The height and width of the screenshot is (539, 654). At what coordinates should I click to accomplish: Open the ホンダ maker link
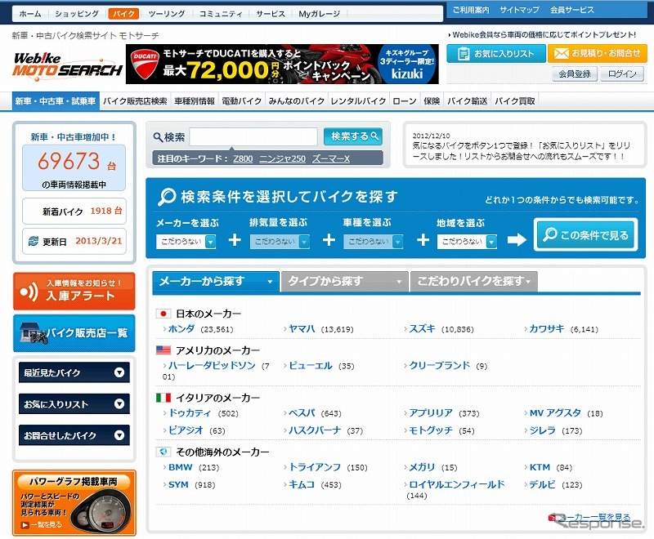tap(181, 328)
